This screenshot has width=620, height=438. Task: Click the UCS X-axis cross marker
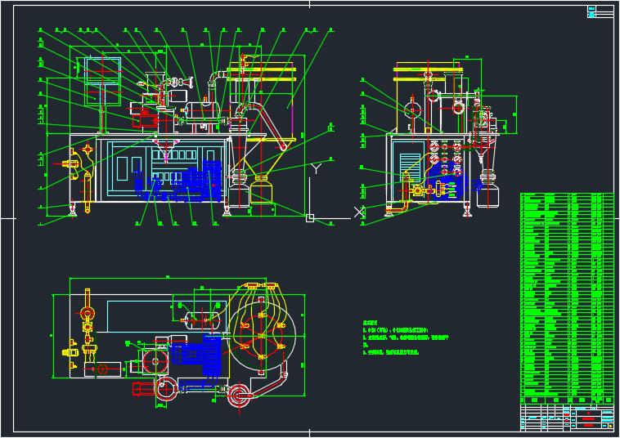[357, 212]
